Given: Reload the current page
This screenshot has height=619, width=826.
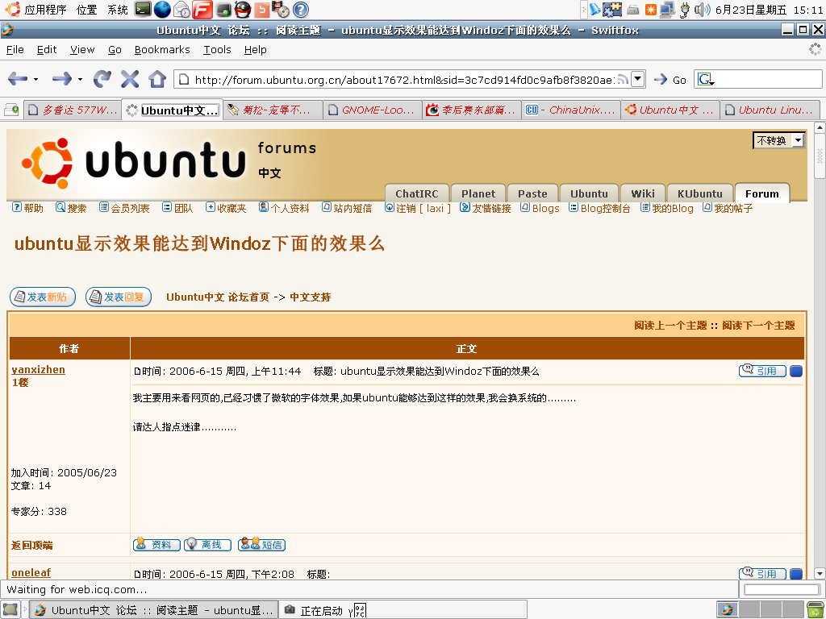Looking at the screenshot, I should pyautogui.click(x=102, y=79).
